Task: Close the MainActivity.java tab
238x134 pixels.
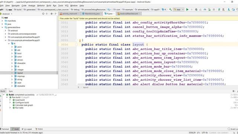Action: [x=101, y=14]
